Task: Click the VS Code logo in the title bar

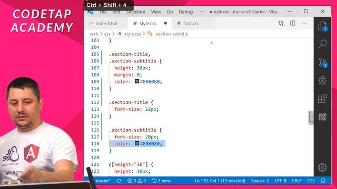Action: coord(91,12)
